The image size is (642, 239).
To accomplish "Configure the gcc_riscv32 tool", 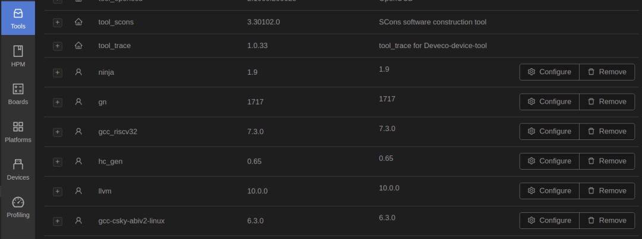I will click(549, 132).
